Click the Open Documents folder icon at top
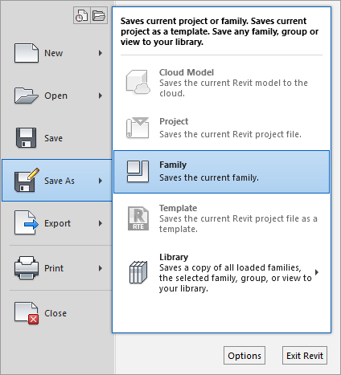 coord(99,15)
